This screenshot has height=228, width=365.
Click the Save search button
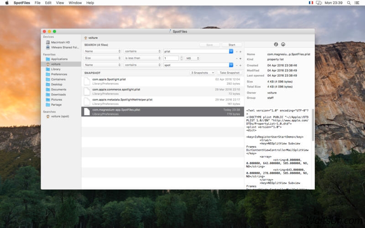coord(209,45)
